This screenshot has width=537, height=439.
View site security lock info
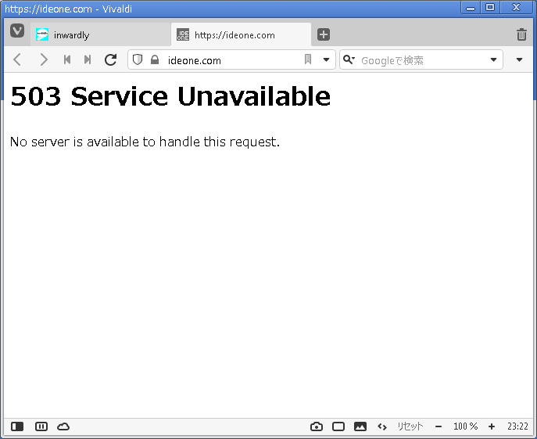coord(155,59)
